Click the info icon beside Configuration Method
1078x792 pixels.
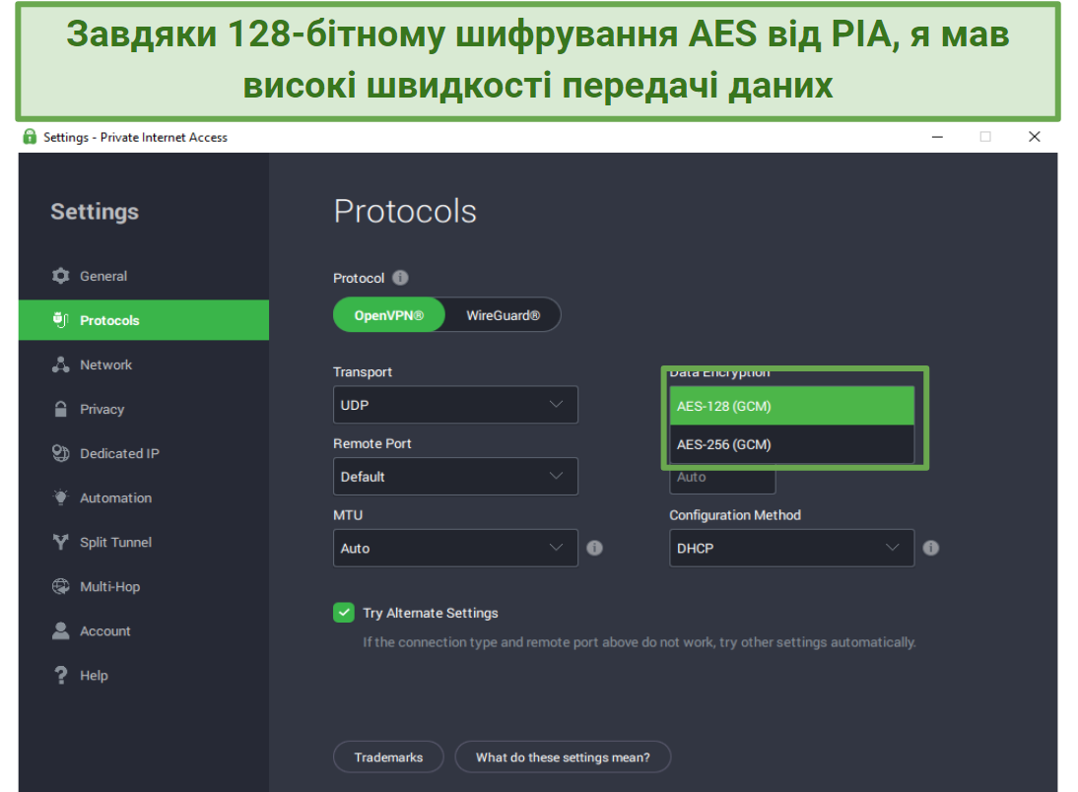coord(931,548)
